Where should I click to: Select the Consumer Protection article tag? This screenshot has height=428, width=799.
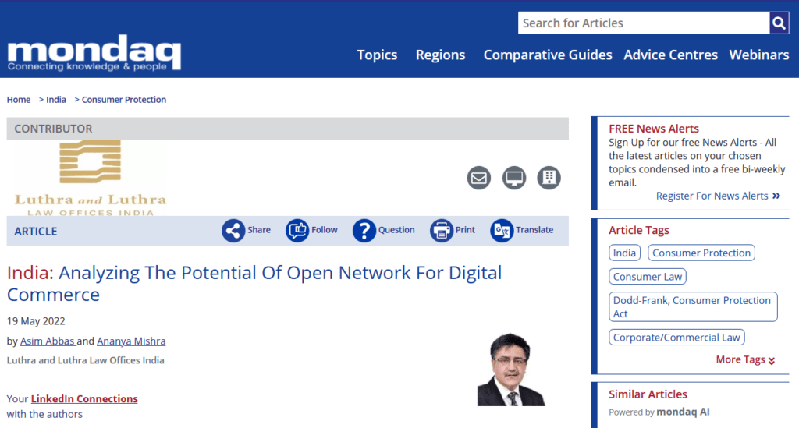(x=701, y=253)
